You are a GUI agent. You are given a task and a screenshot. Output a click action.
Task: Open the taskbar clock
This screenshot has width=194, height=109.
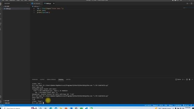pos(188,108)
